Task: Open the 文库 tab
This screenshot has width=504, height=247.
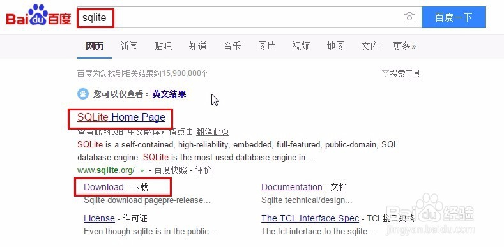Action: (x=370, y=47)
